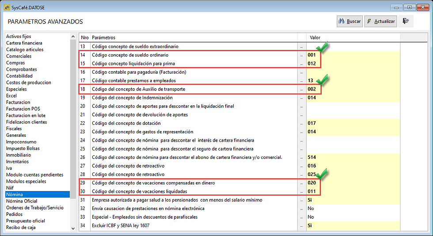Select Costos de produccion category
The image size is (433, 236).
(x=28, y=83)
